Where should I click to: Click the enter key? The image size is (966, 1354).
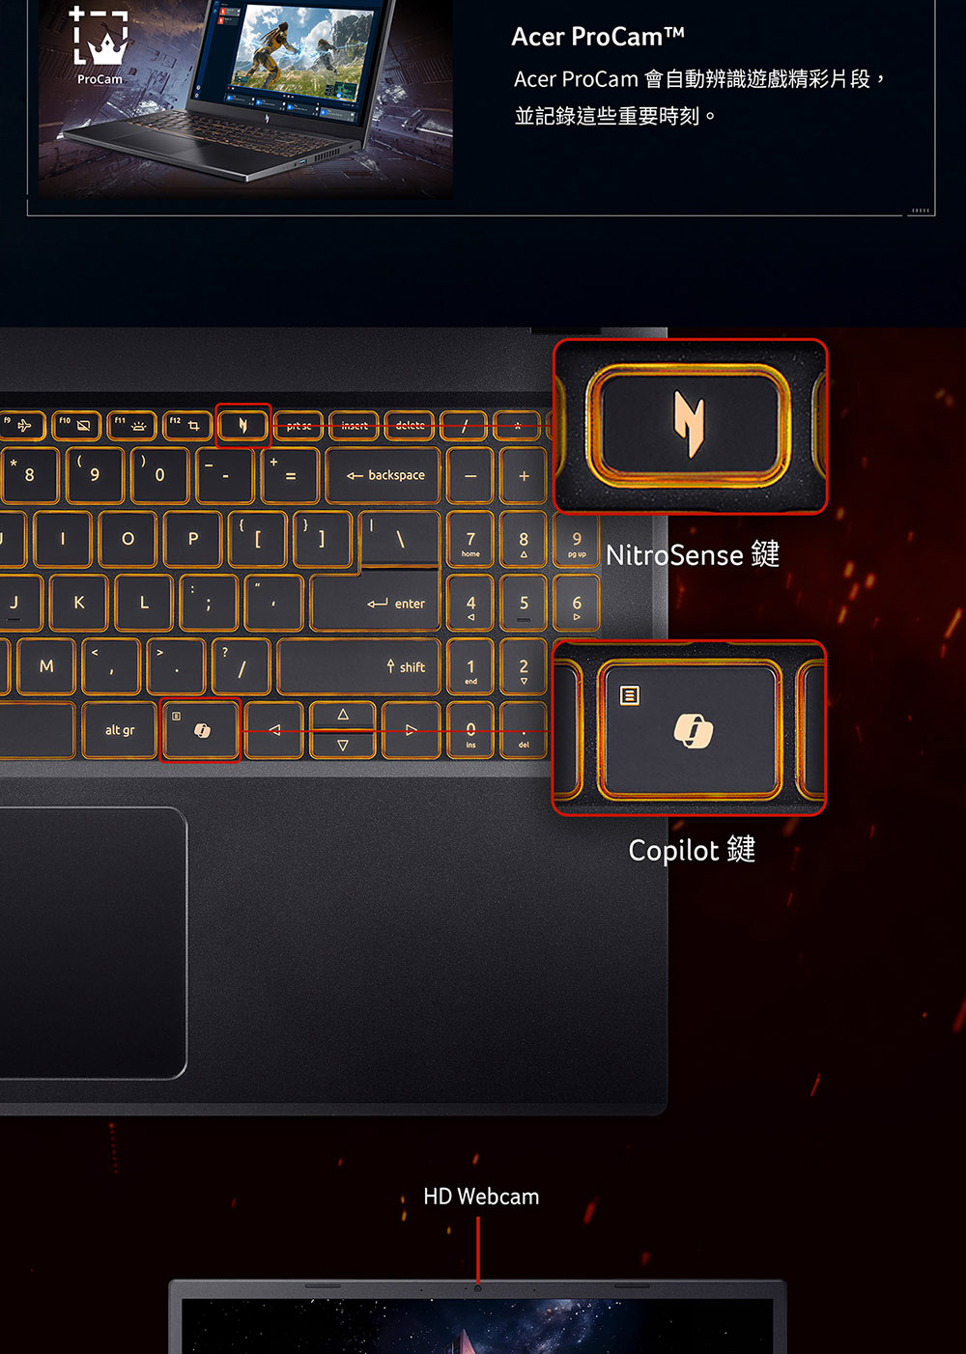(376, 604)
